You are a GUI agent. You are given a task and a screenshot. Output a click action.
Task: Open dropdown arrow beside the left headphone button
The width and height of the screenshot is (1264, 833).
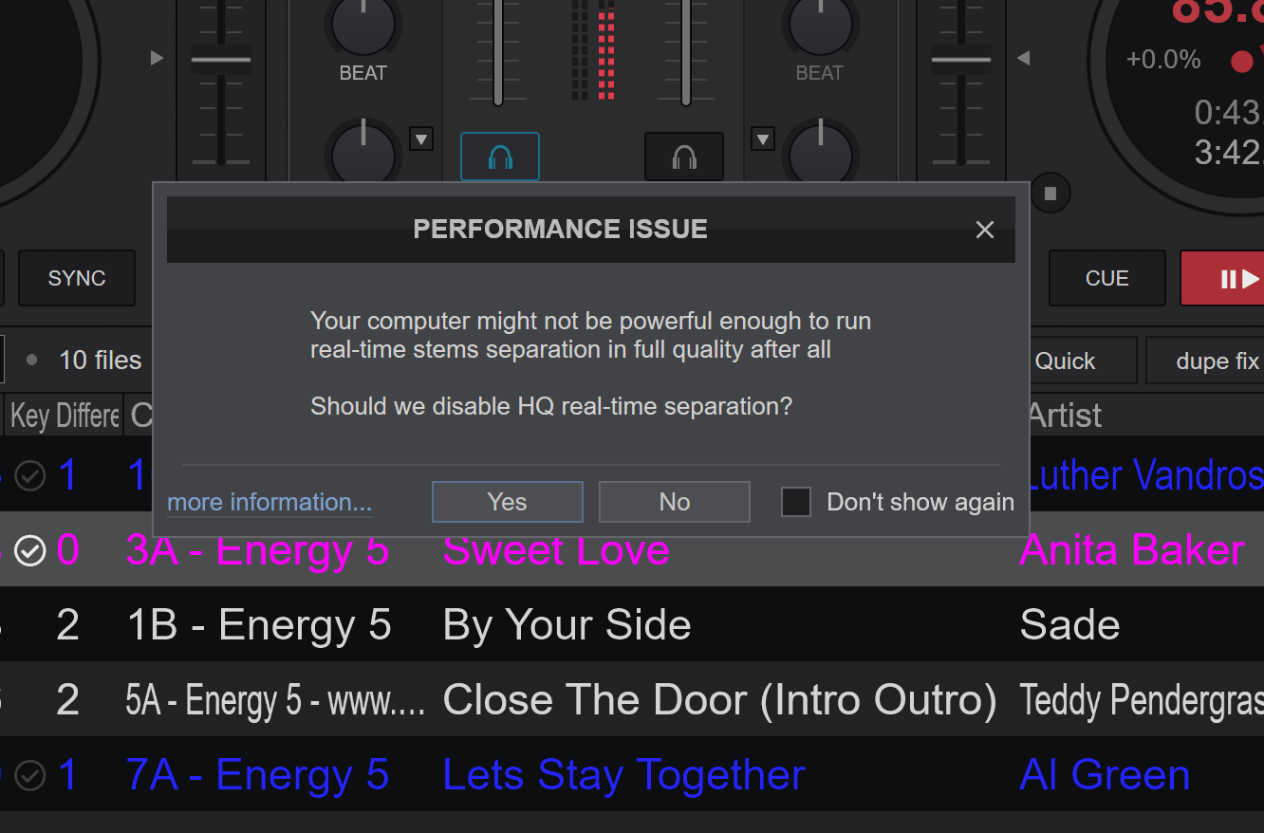click(x=420, y=139)
